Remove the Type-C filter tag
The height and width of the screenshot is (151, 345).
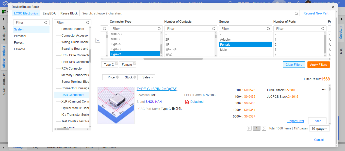(x=117, y=63)
